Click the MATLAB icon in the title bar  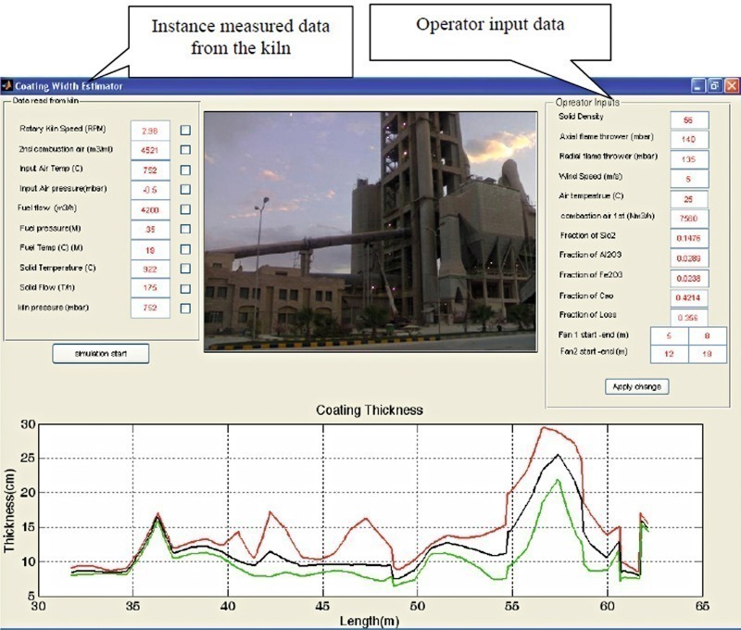click(7, 85)
